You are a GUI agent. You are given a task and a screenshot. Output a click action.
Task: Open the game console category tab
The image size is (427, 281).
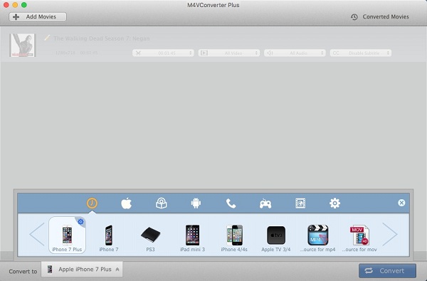(x=265, y=203)
